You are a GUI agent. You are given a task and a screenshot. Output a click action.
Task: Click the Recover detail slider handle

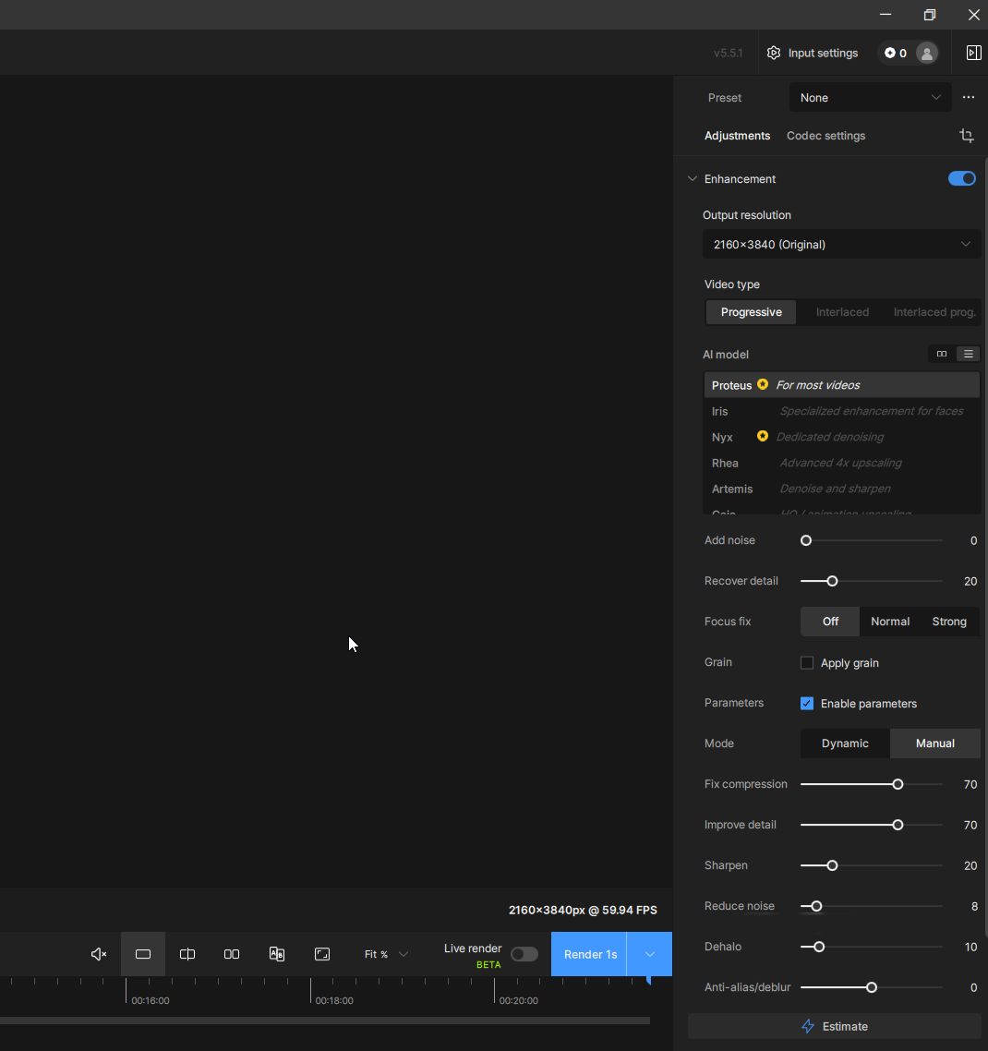[x=832, y=581]
